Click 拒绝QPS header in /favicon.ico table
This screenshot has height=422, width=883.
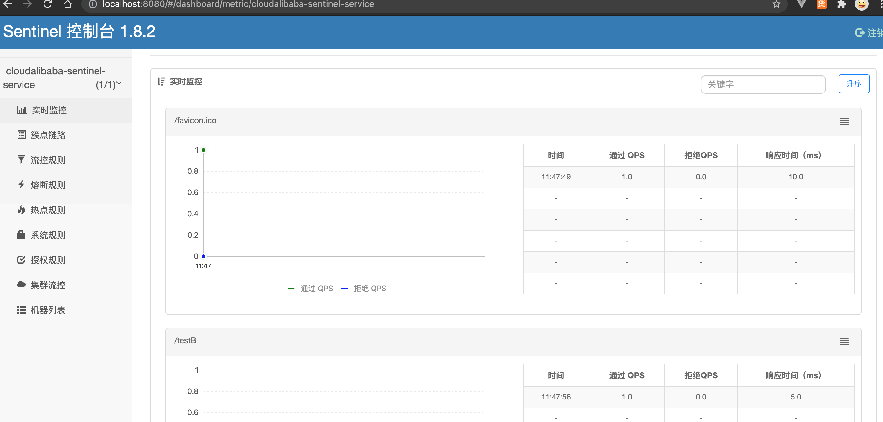point(701,155)
